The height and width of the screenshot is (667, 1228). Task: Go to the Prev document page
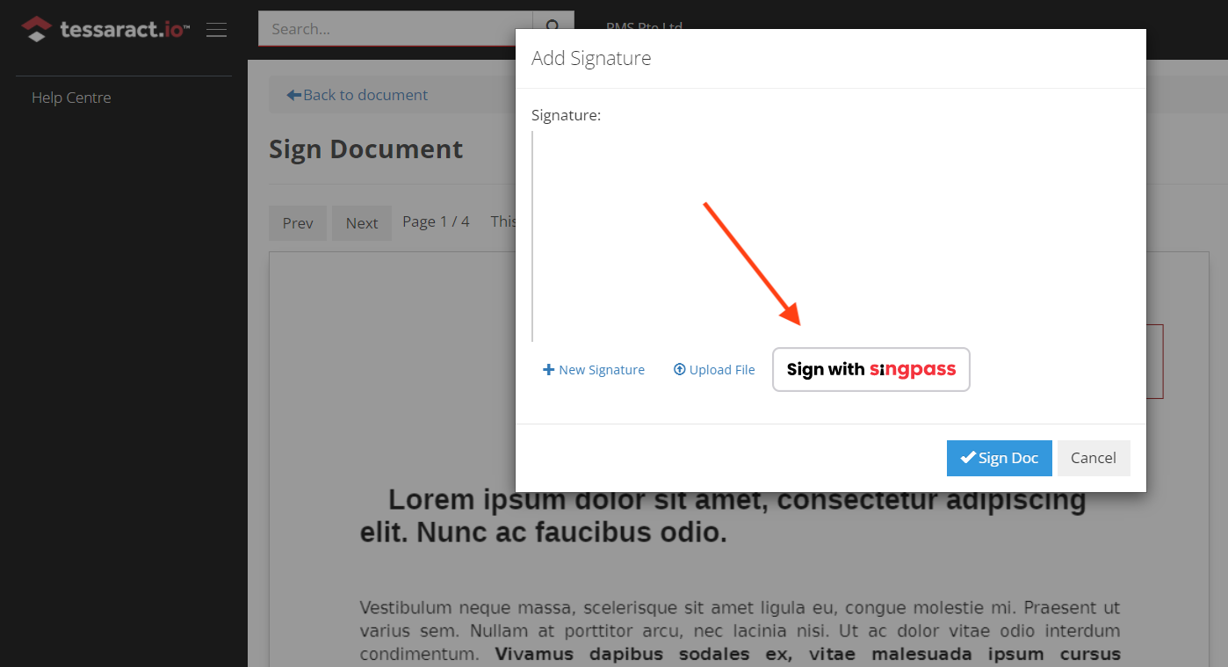[297, 222]
